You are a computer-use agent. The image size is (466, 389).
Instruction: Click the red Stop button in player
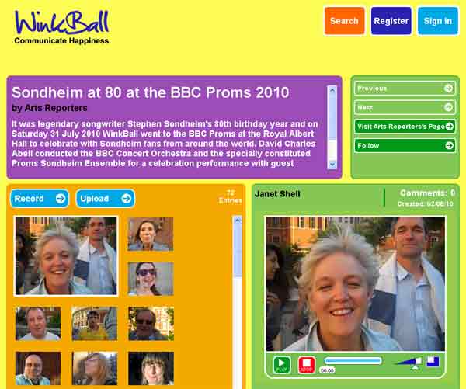pyautogui.click(x=307, y=364)
